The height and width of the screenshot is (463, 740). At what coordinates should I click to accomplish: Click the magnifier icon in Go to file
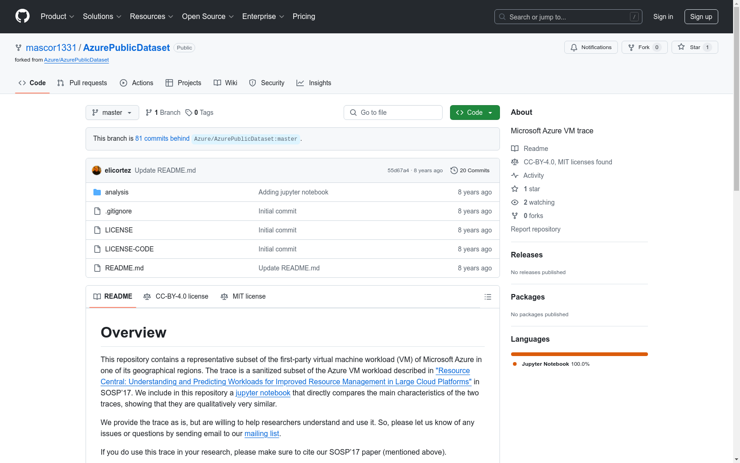pos(353,113)
